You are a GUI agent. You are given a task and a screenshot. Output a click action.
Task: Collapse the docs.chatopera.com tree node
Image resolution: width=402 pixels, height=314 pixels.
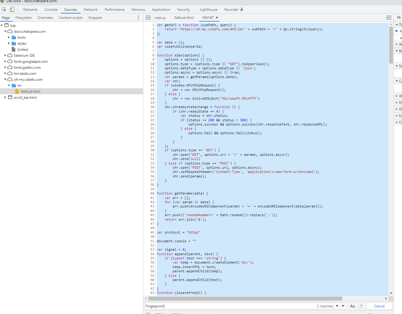pyautogui.click(x=5, y=32)
